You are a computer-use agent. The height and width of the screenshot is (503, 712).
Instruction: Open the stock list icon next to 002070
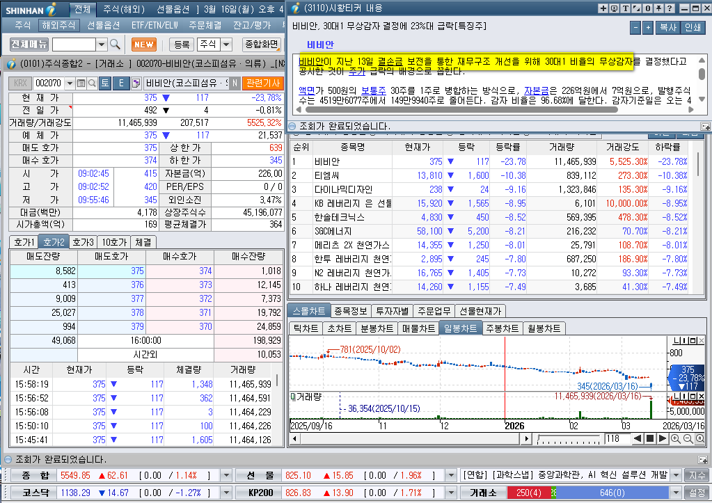(x=81, y=83)
